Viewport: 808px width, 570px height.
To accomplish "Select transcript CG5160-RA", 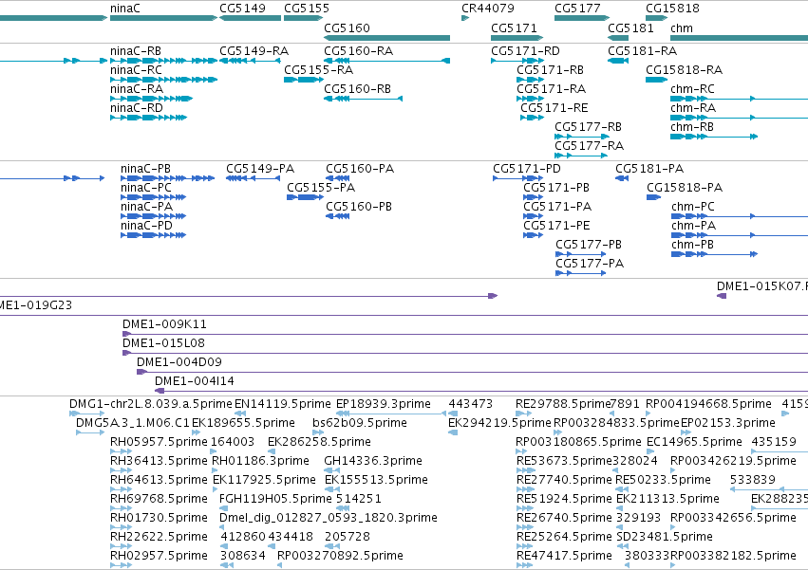I will (x=358, y=51).
